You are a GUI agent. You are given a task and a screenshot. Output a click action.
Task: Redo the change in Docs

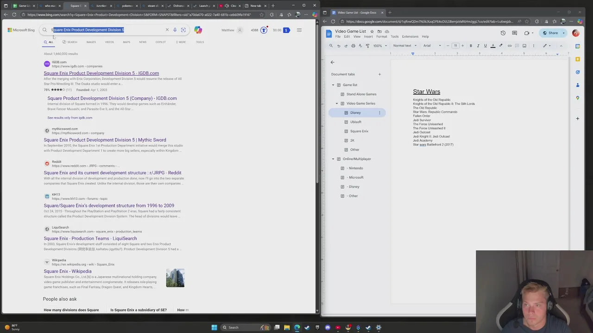point(346,46)
